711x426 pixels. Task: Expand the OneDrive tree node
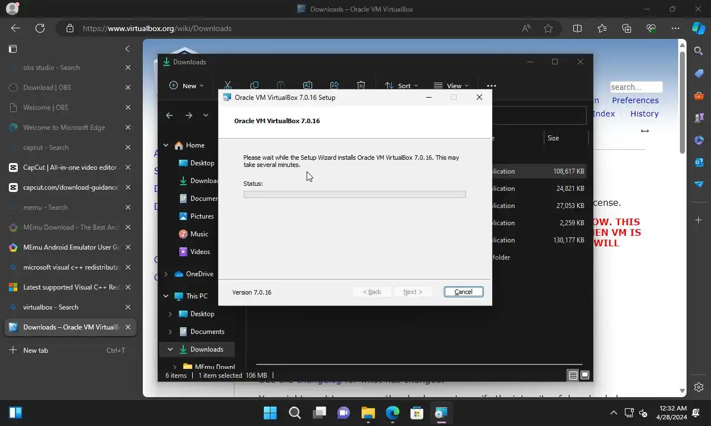coord(166,274)
